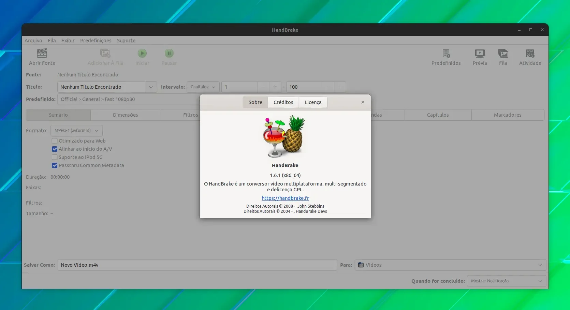Click the version text 1.6.1 (x86_64)
Viewport: 570px width, 310px height.
[285, 175]
